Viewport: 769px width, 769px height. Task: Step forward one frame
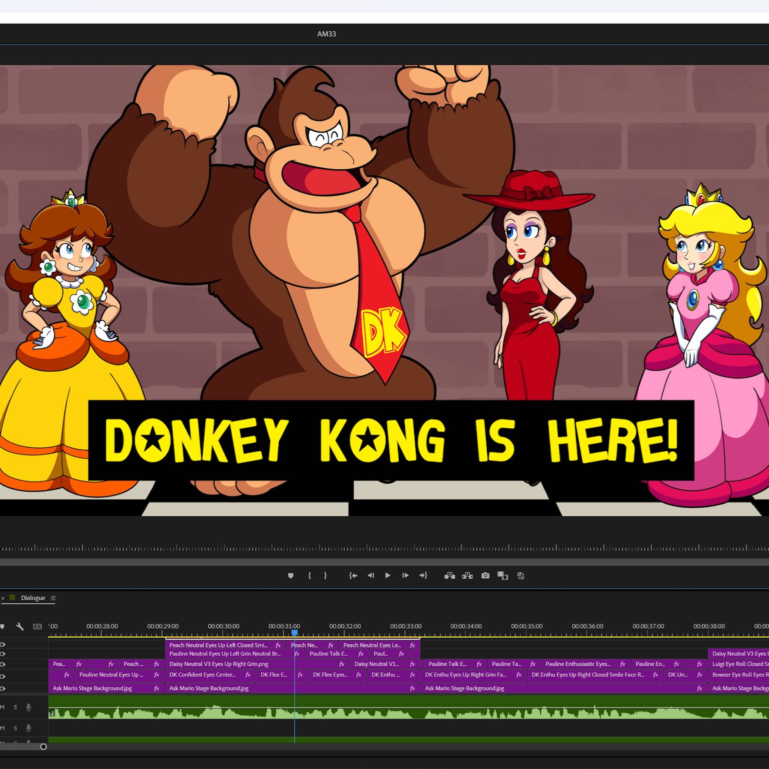[405, 576]
